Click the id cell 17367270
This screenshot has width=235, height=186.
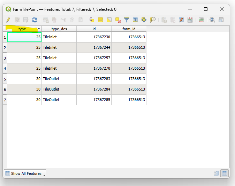coord(94,68)
